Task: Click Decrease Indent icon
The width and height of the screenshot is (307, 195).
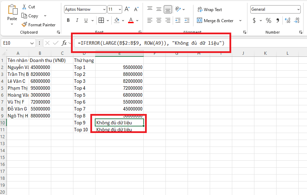Action: click(x=178, y=20)
